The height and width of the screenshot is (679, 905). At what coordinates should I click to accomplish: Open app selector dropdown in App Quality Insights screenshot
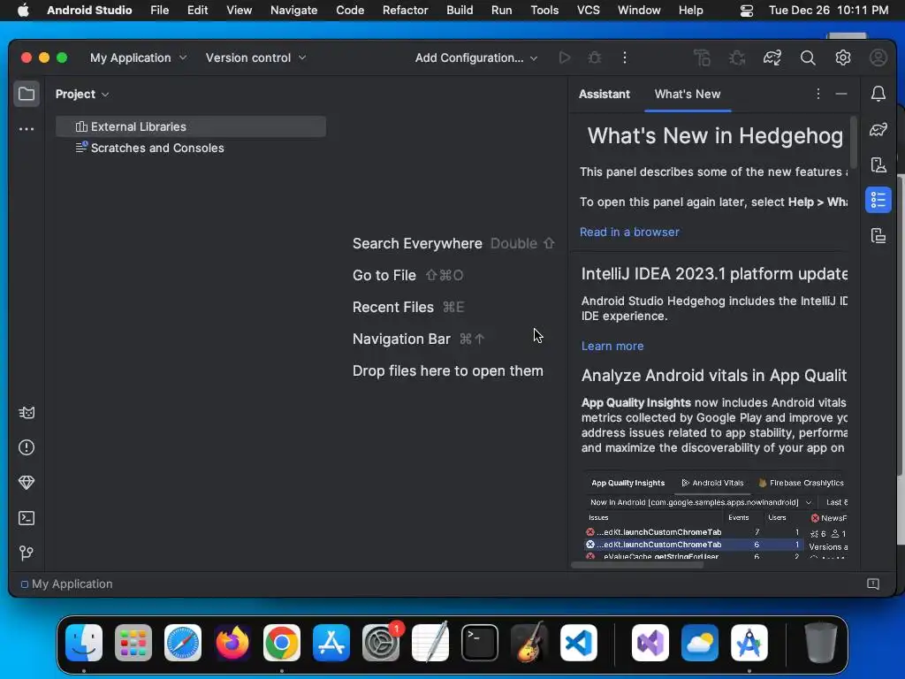coord(701,502)
